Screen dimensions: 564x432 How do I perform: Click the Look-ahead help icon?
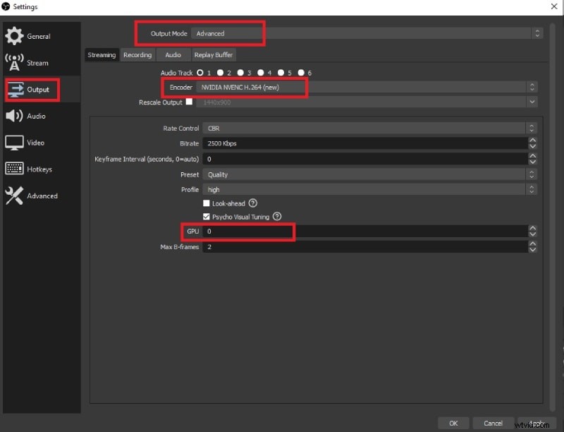(x=252, y=203)
